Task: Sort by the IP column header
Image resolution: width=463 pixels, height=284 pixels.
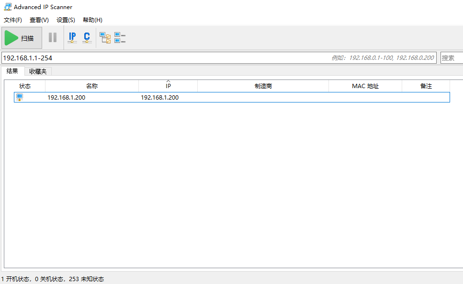Action: tap(168, 86)
